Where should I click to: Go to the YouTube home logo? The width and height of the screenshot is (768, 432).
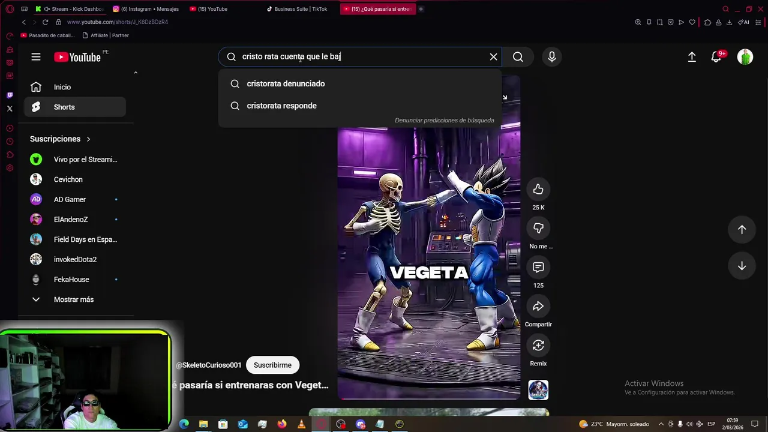coord(77,57)
